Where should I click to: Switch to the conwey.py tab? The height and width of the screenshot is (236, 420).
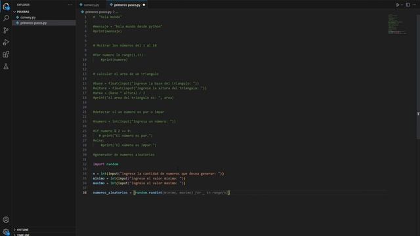(91, 5)
